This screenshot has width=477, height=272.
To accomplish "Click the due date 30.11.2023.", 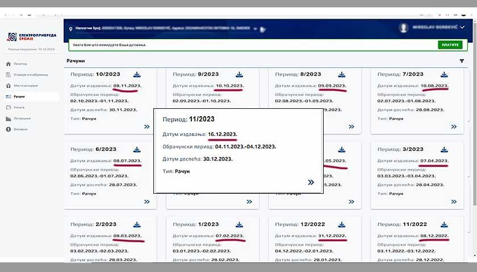I will point(123,109).
